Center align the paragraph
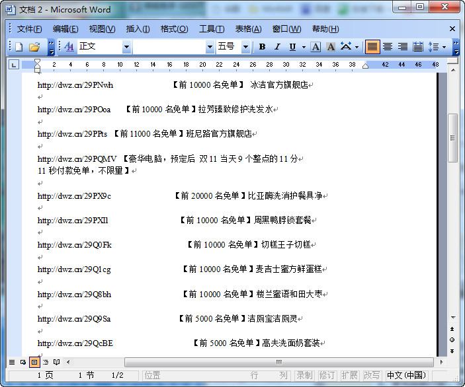The width and height of the screenshot is (465, 387). point(388,47)
